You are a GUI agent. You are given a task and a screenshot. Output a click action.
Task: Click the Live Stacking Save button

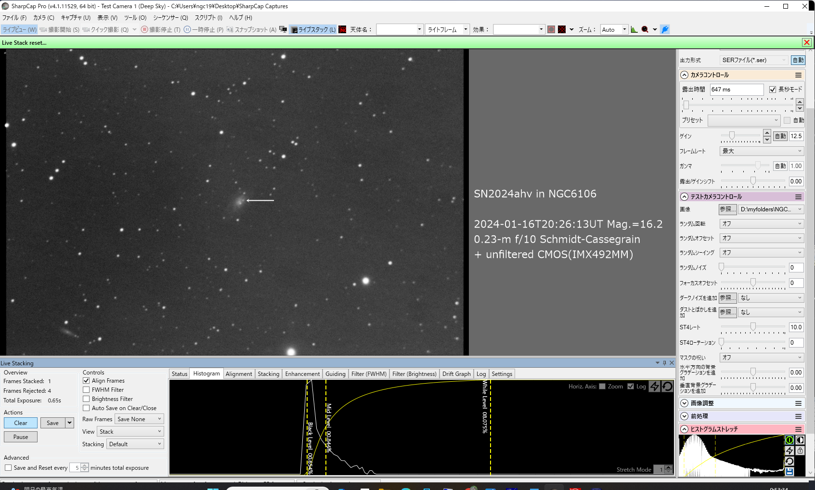tap(53, 423)
